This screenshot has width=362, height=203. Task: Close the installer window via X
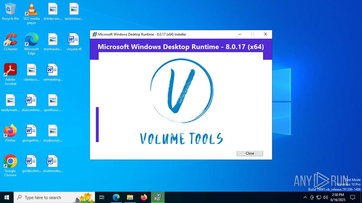coord(265,34)
